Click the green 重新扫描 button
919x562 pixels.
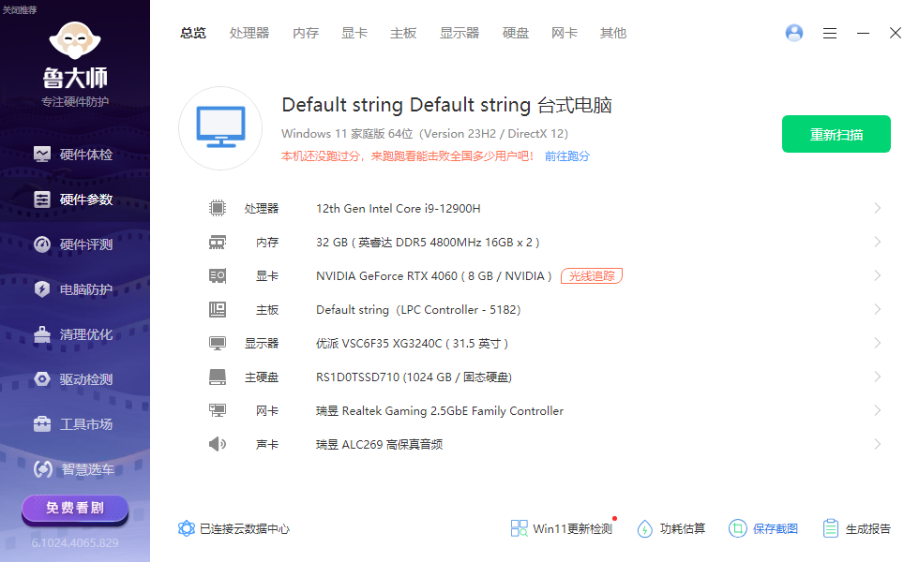pos(836,134)
